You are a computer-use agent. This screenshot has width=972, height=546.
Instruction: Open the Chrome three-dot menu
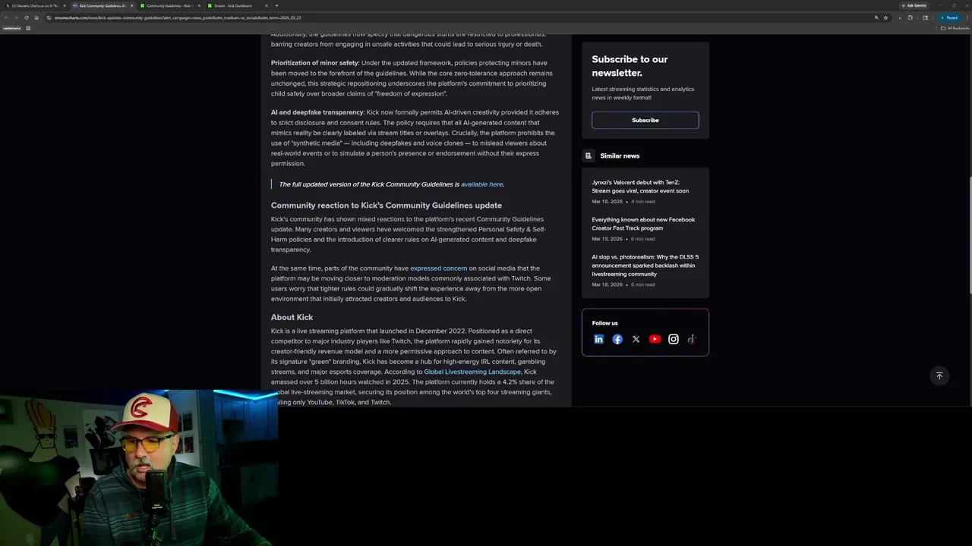tap(966, 17)
